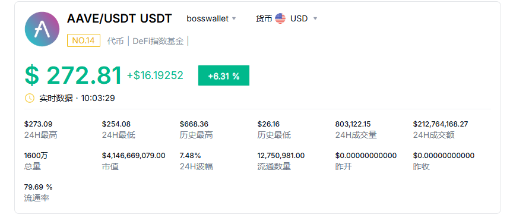Open the DeFi指数基金 tag link
529x224 pixels.
pyautogui.click(x=159, y=41)
